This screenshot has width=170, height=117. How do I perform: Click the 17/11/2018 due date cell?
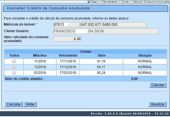(x=68, y=61)
